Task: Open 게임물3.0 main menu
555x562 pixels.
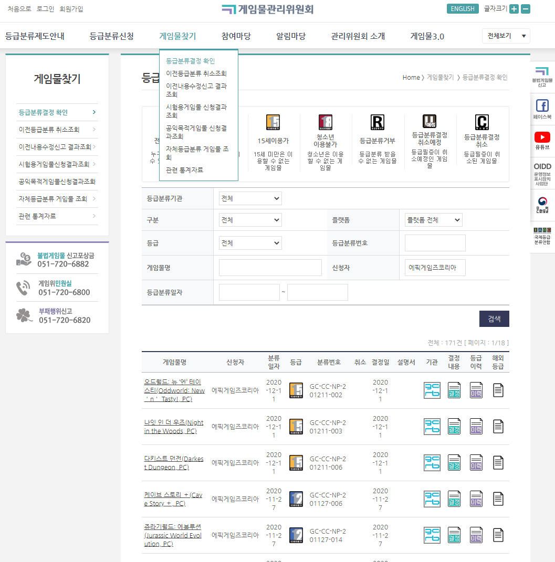Action: 427,36
